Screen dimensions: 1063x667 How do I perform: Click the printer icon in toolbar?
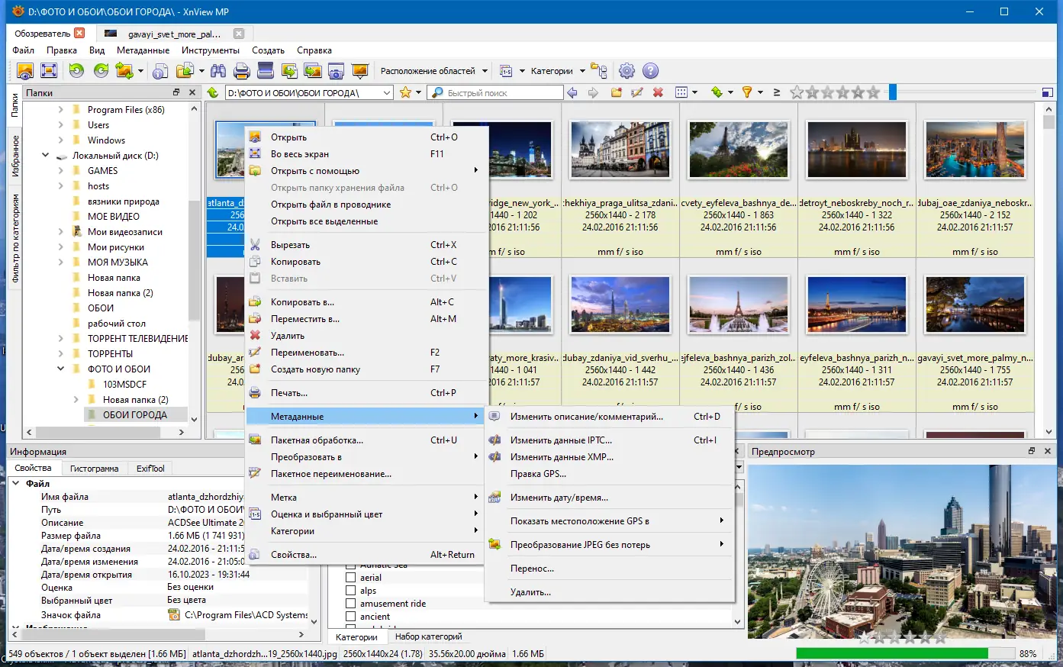tap(242, 71)
